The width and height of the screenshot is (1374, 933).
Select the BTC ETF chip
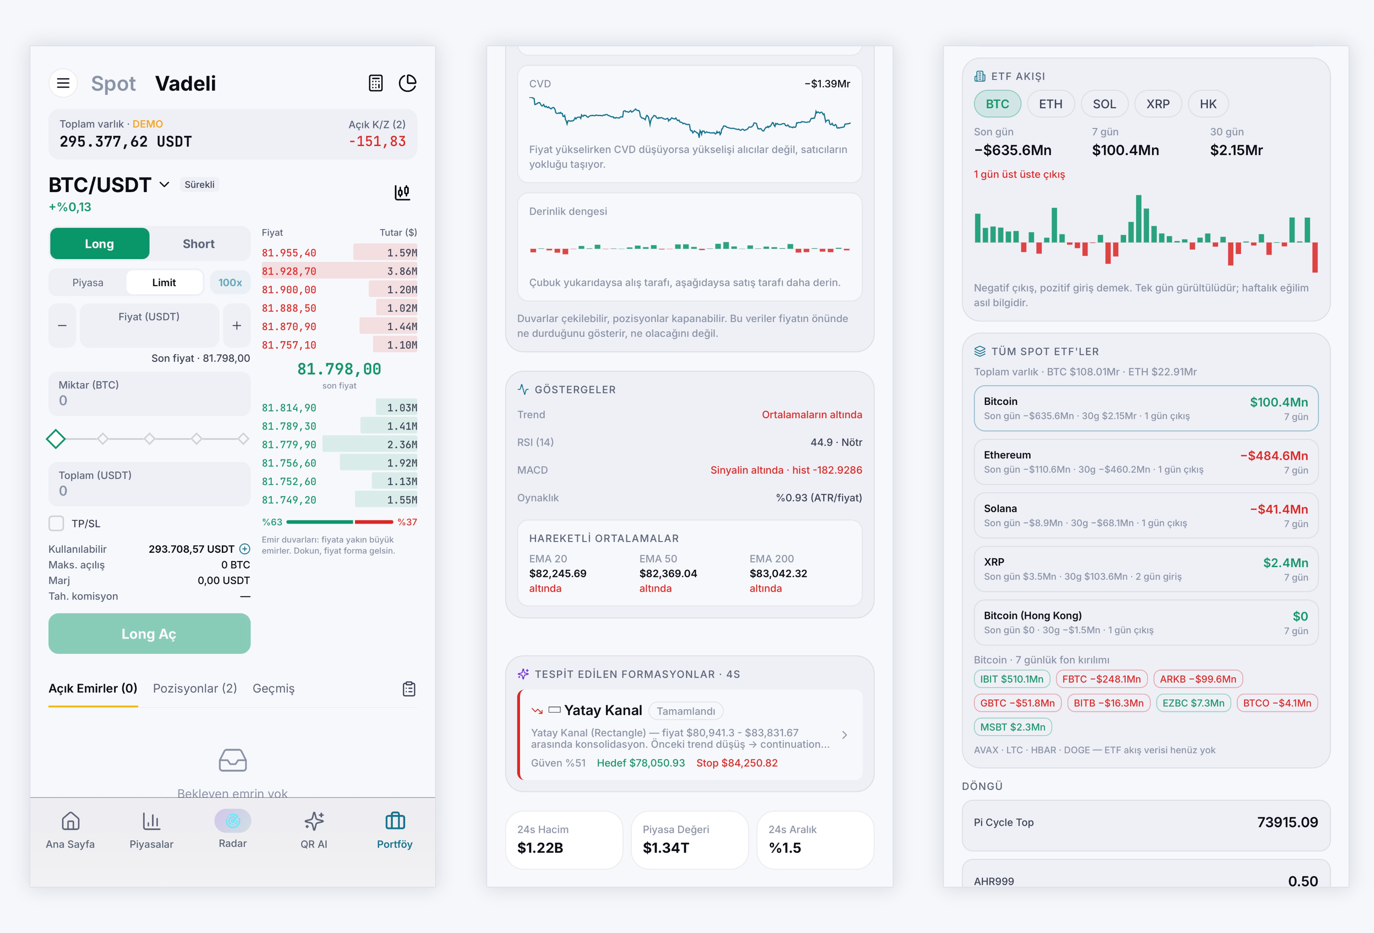click(997, 104)
